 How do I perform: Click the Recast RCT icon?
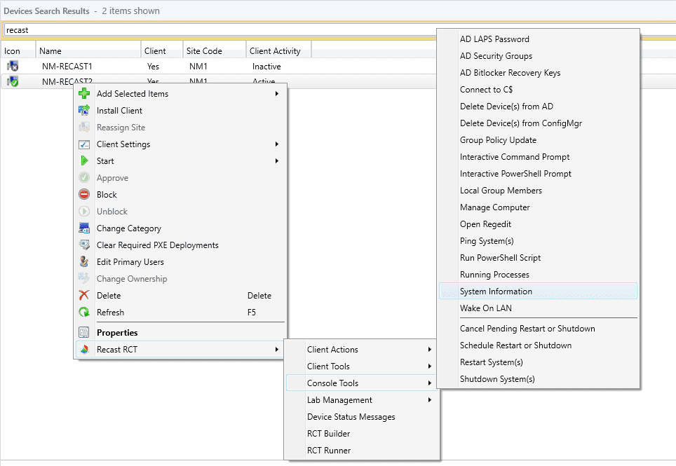(86, 349)
